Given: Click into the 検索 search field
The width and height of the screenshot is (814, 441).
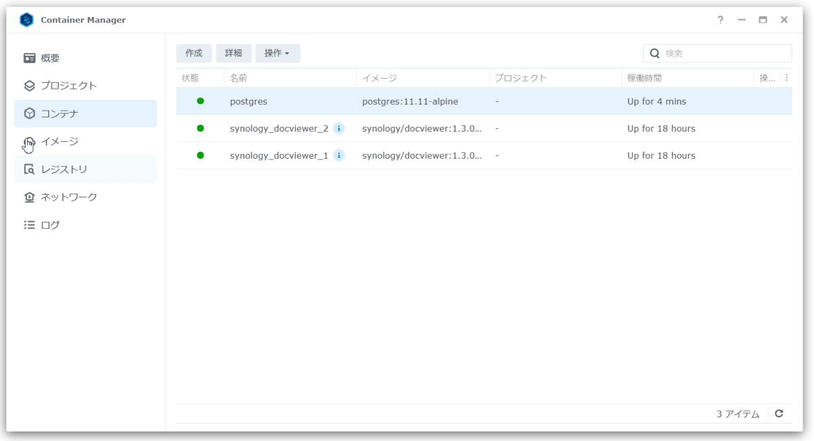Looking at the screenshot, I should (x=717, y=54).
